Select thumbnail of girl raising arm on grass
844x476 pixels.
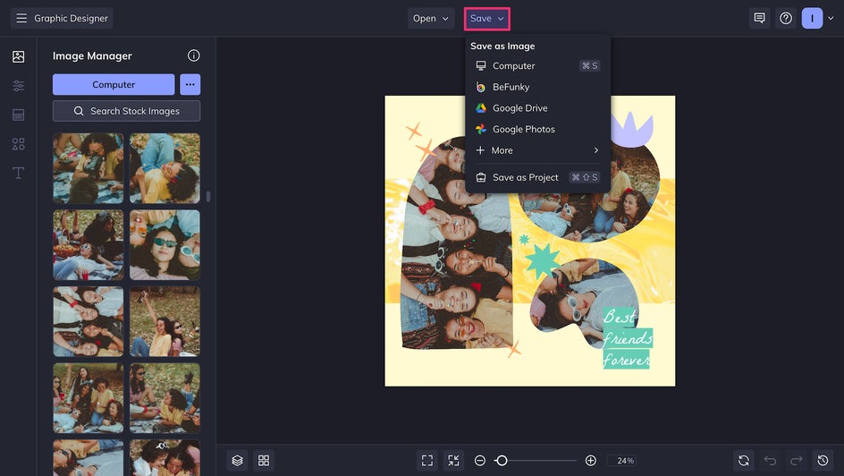[x=165, y=321]
